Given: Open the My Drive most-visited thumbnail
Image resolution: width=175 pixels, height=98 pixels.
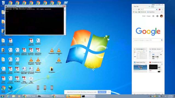Looking at the screenshot, I should coord(156,53).
